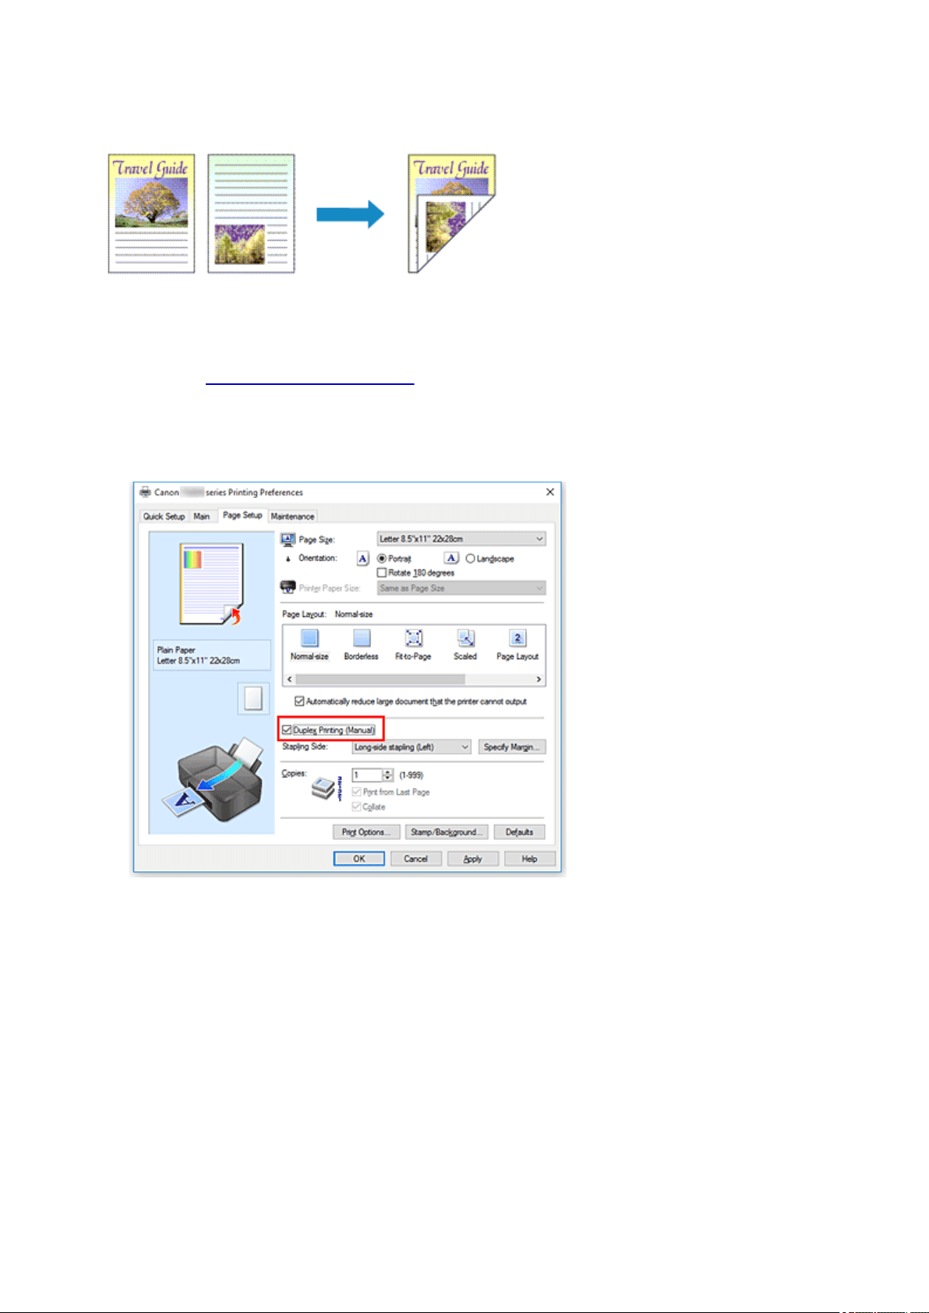Screen dimensions: 929x1313
Task: Click the document preview with the curled corner
Action: pyautogui.click(x=212, y=584)
